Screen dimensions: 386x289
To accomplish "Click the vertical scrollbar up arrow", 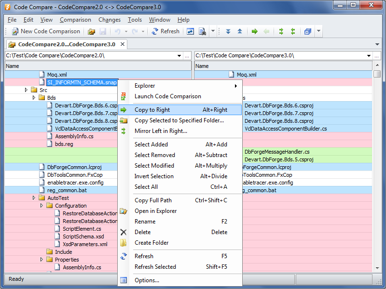I will [377, 66].
